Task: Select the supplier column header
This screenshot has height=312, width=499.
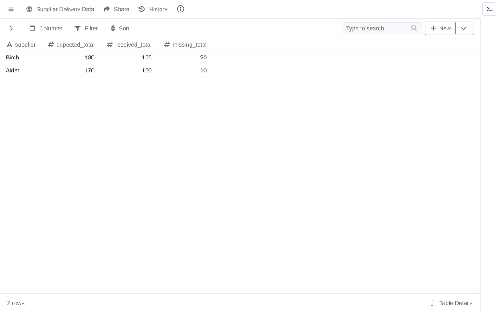Action: [x=21, y=45]
